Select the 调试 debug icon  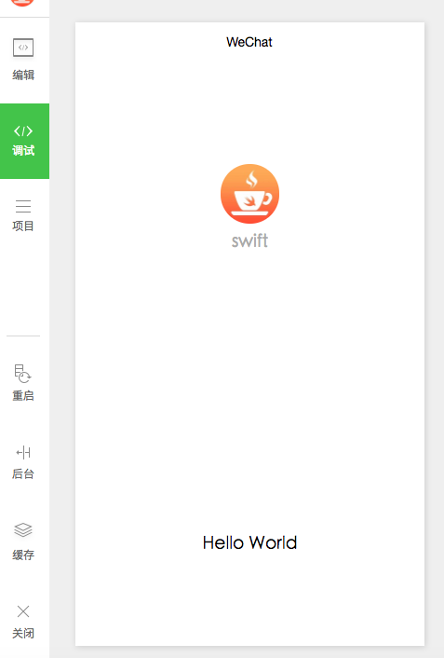tap(23, 130)
